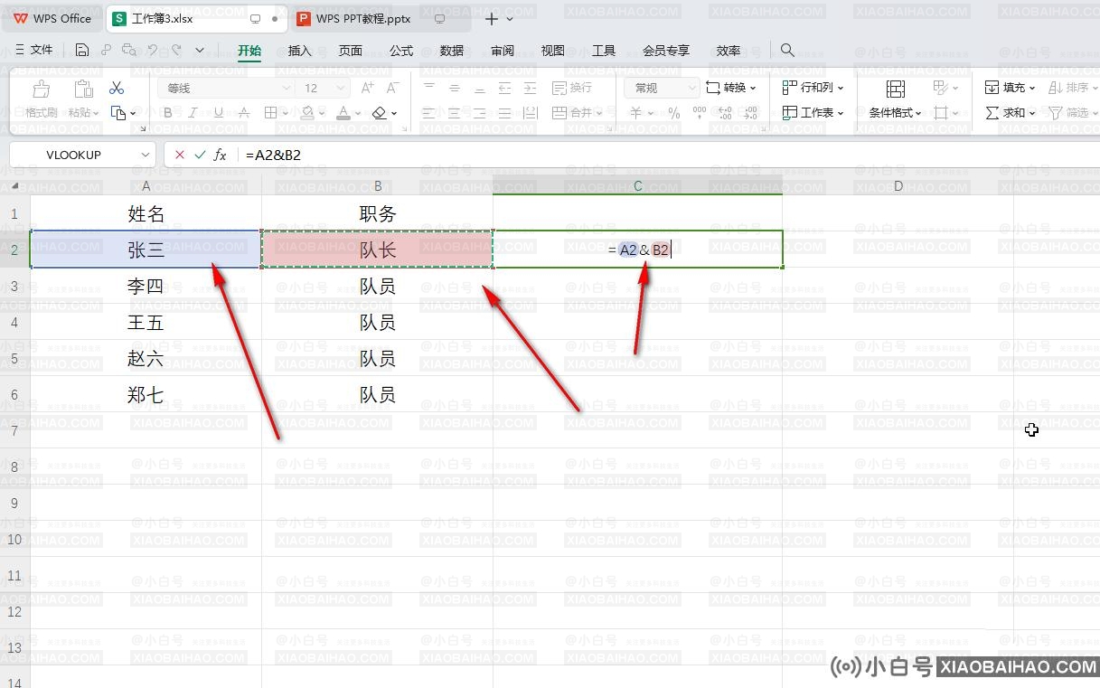Click the AutoSum (求和) button
This screenshot has height=688, width=1100.
pos(1010,113)
